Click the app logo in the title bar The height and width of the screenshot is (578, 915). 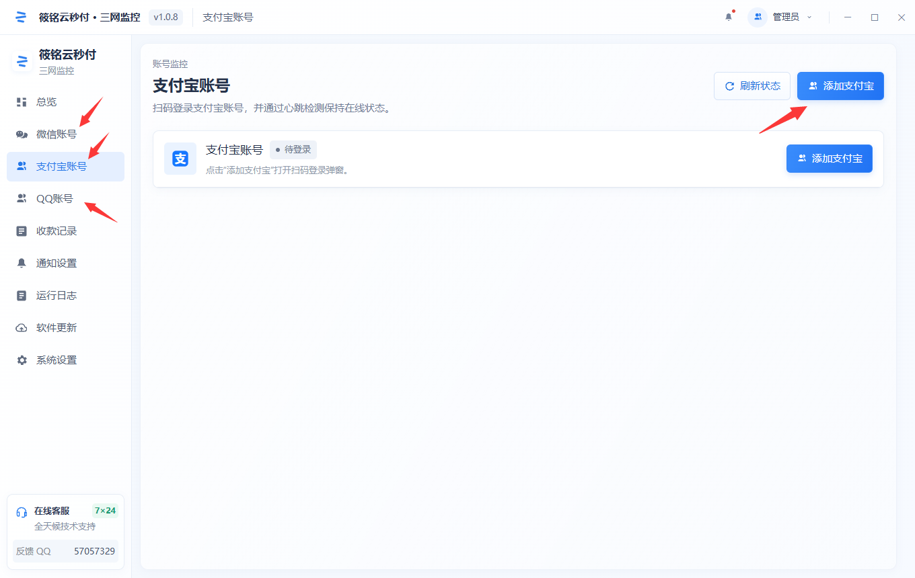pos(22,17)
